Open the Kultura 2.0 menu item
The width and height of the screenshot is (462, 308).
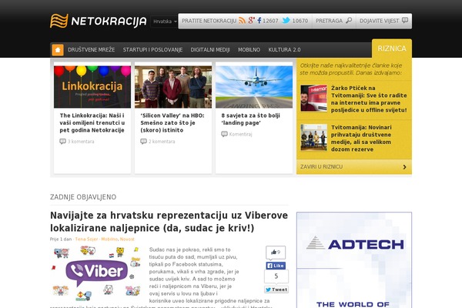[284, 50]
